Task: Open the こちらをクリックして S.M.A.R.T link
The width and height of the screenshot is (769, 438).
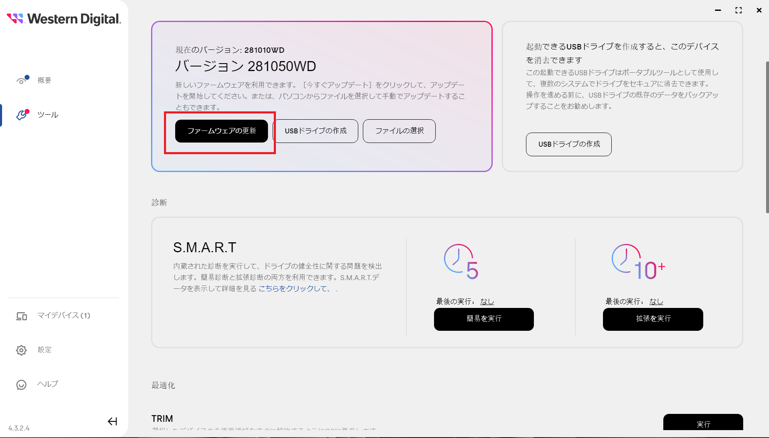Action: pyautogui.click(x=294, y=288)
